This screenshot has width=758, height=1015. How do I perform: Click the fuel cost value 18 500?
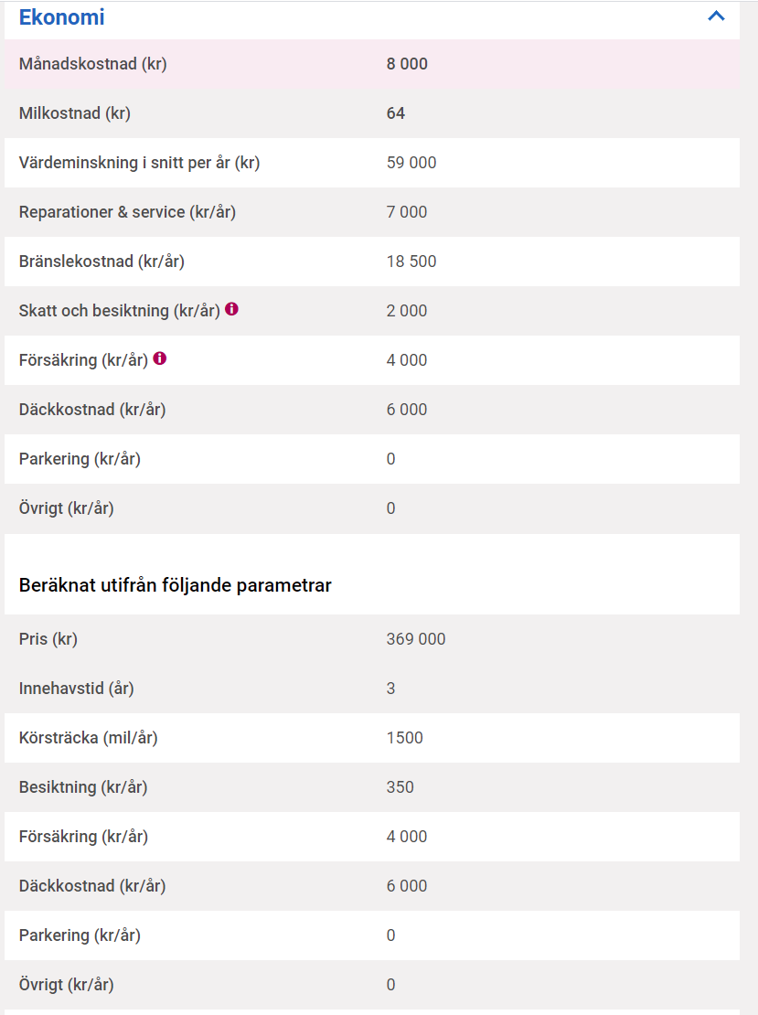[411, 262]
